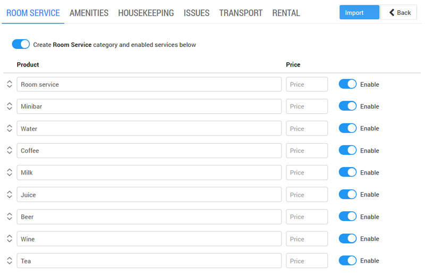Screen dimensions: 425x274
Task: Disable the Minibar service toggle
Action: 347,106
